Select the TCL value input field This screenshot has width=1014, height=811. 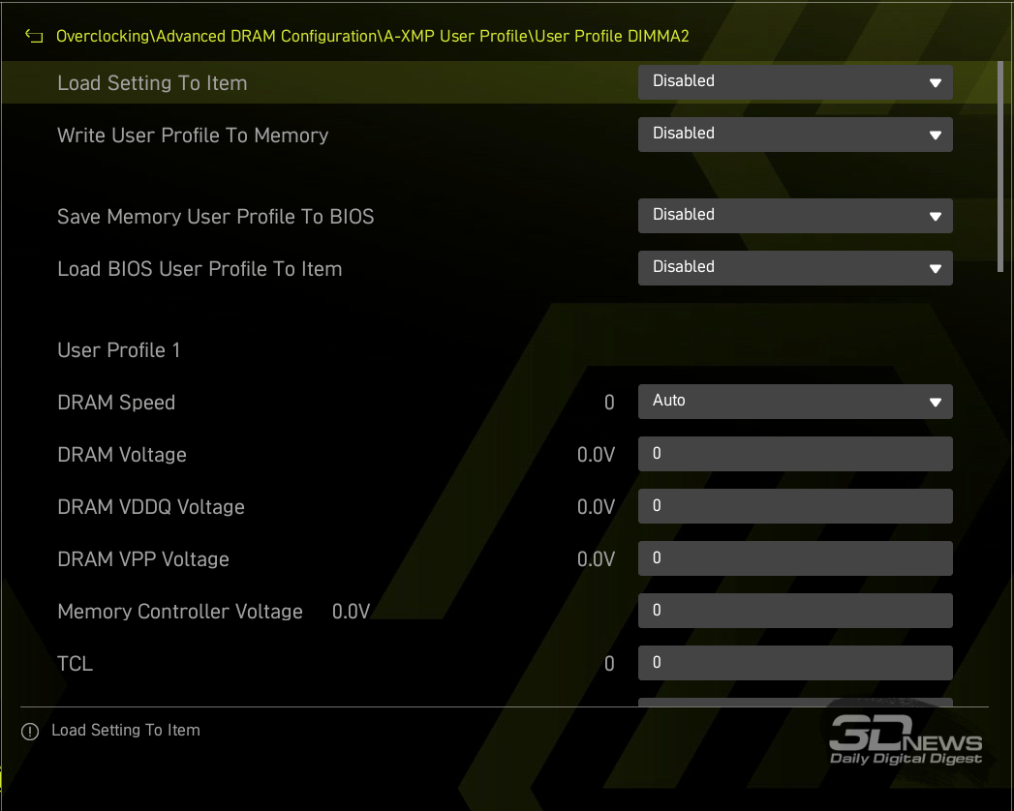[794, 663]
